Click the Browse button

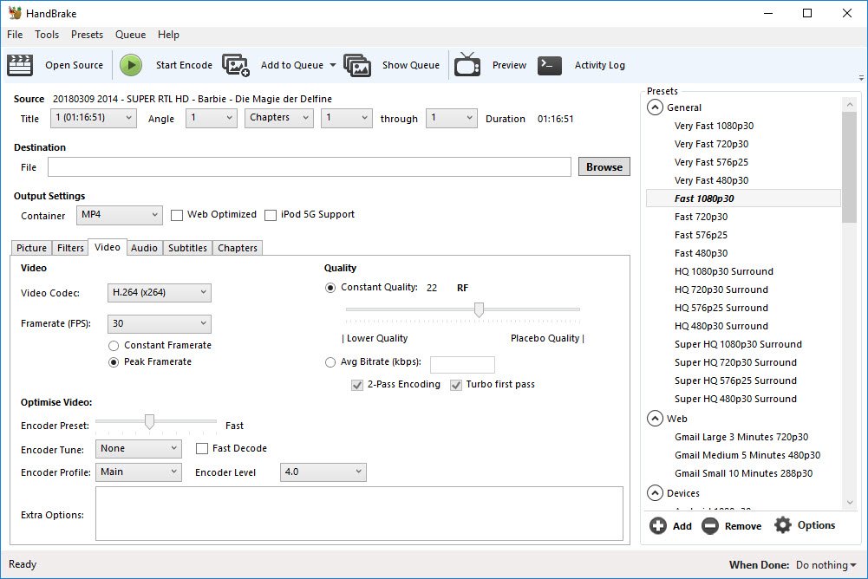604,167
